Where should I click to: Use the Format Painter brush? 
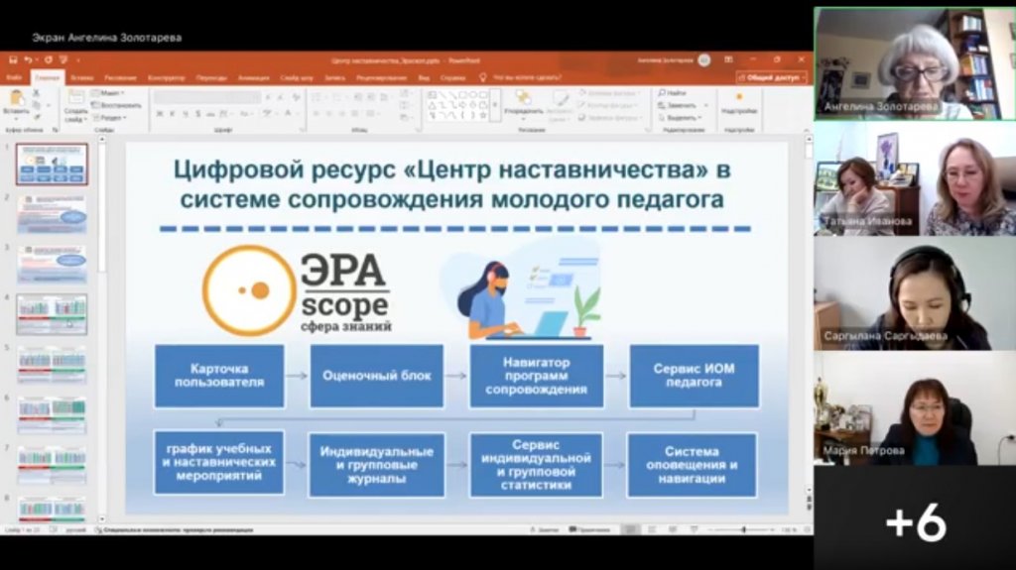[x=37, y=117]
